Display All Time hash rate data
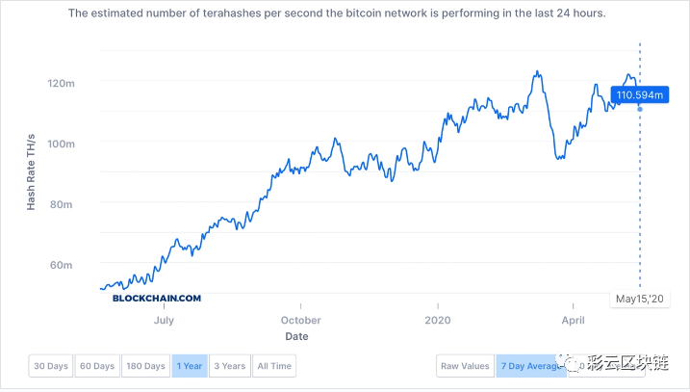Image resolution: width=690 pixels, height=392 pixels. 274,366
